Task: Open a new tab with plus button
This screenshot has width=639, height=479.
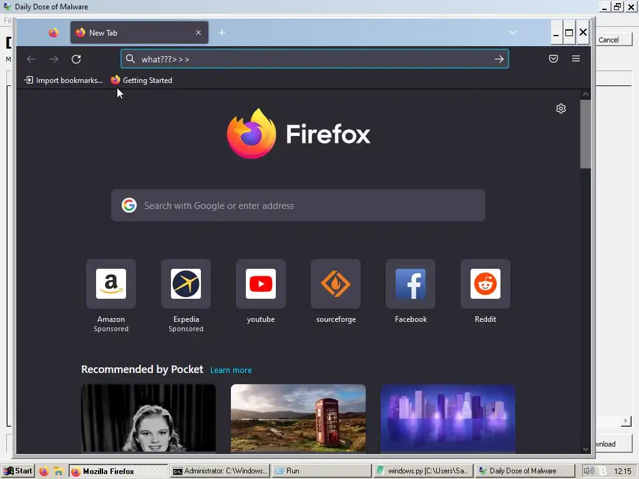Action: pyautogui.click(x=222, y=32)
